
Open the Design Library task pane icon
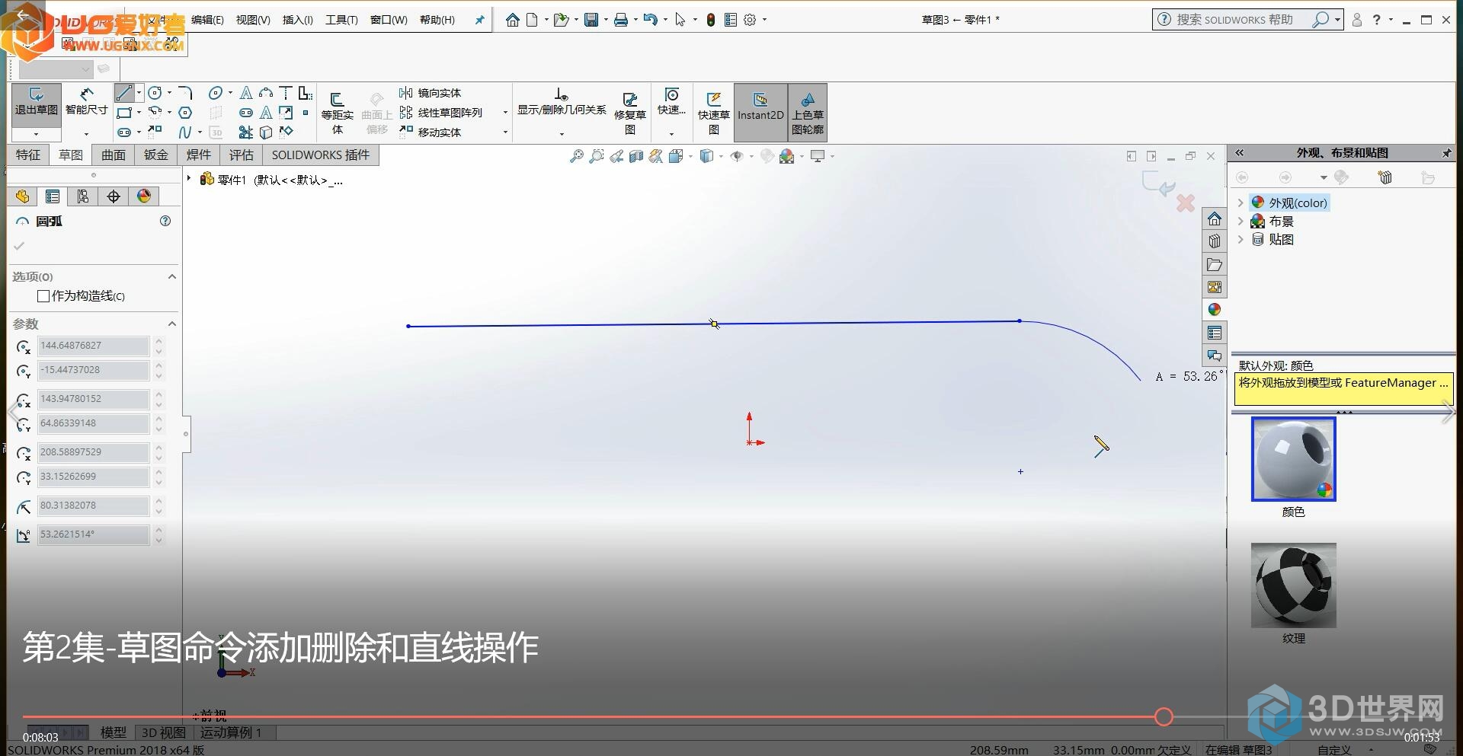pyautogui.click(x=1215, y=241)
